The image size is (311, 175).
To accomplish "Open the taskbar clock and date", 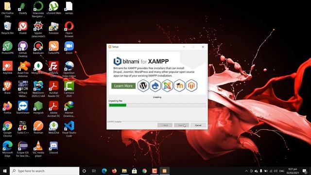I will click(x=293, y=171).
